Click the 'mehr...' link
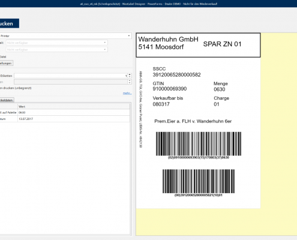The height and width of the screenshot is (240, 297). (127, 93)
